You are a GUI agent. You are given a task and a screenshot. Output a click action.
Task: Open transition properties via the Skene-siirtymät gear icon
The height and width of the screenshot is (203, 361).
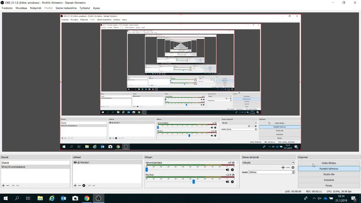(x=293, y=167)
